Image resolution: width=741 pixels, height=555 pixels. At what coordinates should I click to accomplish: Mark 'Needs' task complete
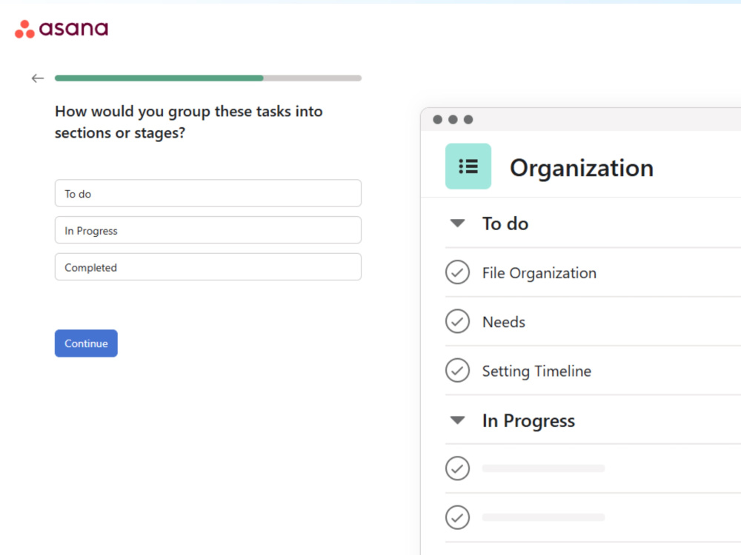(457, 321)
